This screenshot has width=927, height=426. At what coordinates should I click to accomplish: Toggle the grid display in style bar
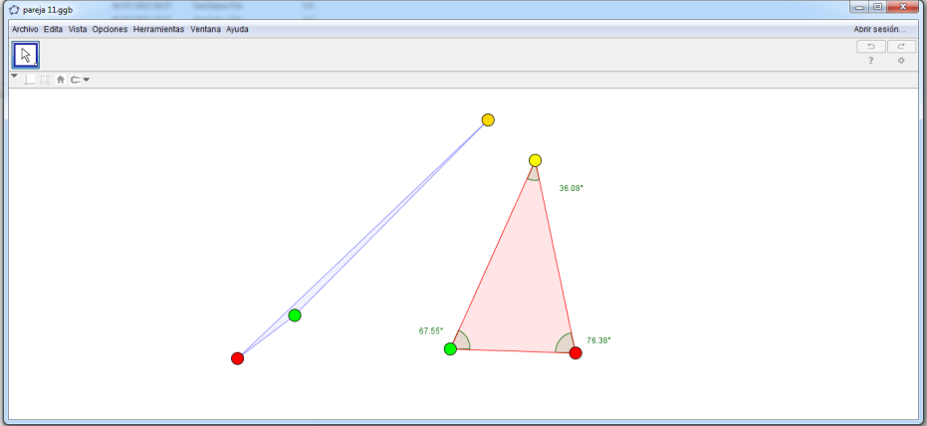point(45,80)
